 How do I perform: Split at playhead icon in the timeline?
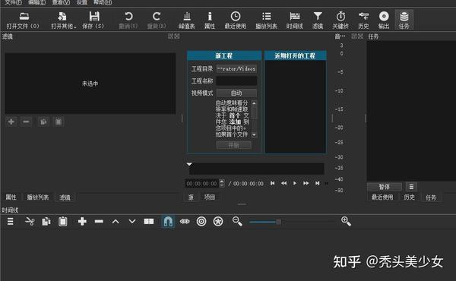(149, 222)
